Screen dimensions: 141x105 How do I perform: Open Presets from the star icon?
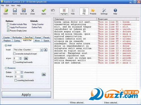(93, 11)
